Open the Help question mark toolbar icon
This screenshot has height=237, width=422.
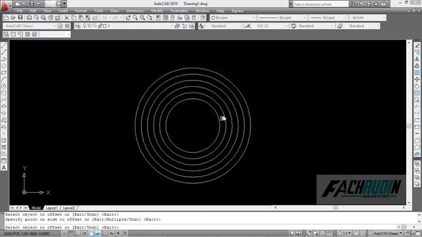[203, 18]
